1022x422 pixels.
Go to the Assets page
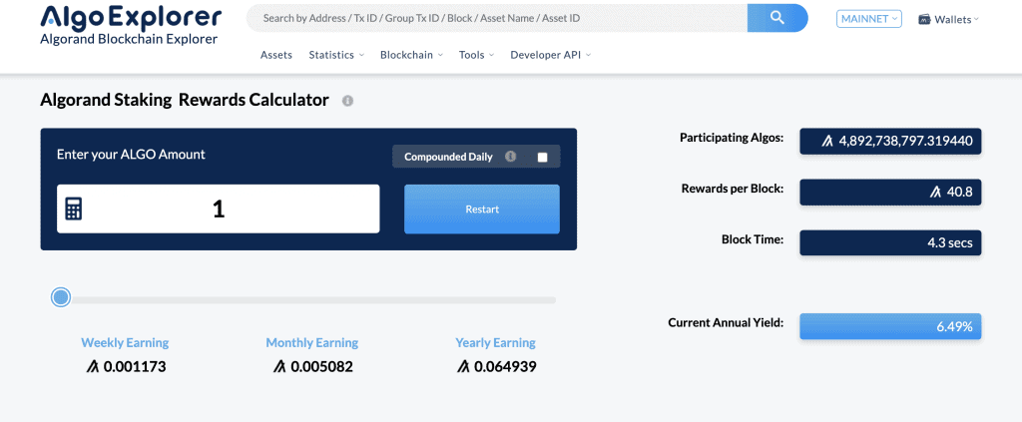point(276,55)
